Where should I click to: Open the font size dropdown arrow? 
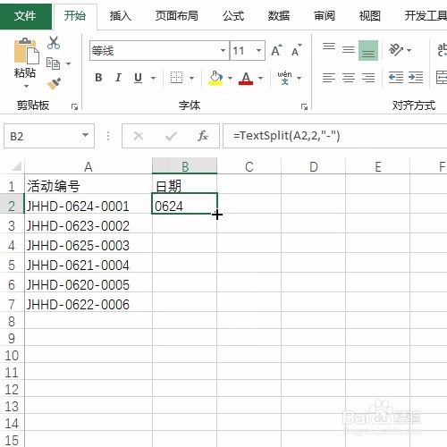(x=258, y=50)
